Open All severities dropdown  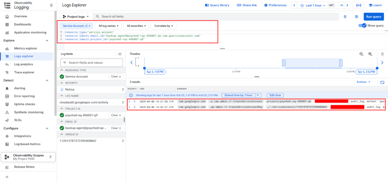[x=136, y=26]
